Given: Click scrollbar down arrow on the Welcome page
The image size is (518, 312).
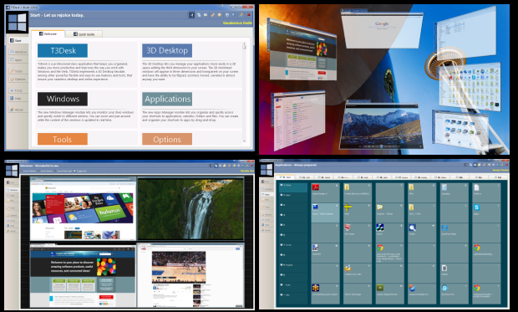Looking at the screenshot, I should (x=245, y=141).
